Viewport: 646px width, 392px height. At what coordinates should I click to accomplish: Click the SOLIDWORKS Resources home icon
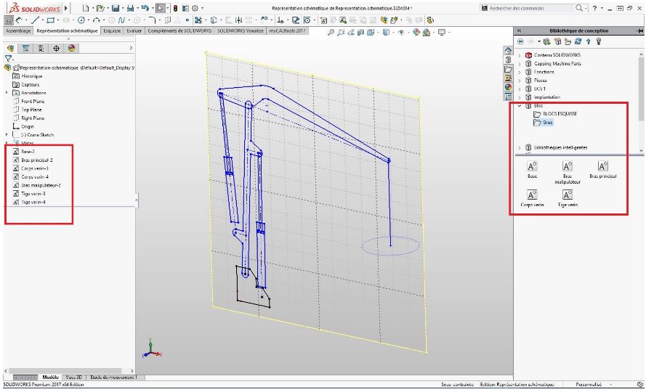point(508,51)
